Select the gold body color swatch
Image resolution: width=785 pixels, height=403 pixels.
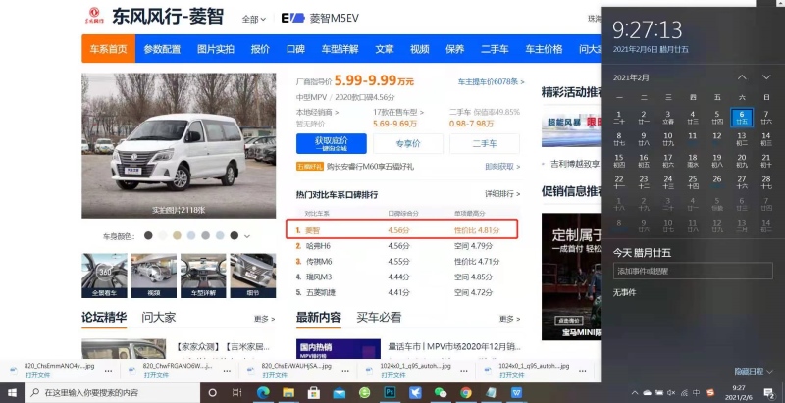pyautogui.click(x=177, y=235)
